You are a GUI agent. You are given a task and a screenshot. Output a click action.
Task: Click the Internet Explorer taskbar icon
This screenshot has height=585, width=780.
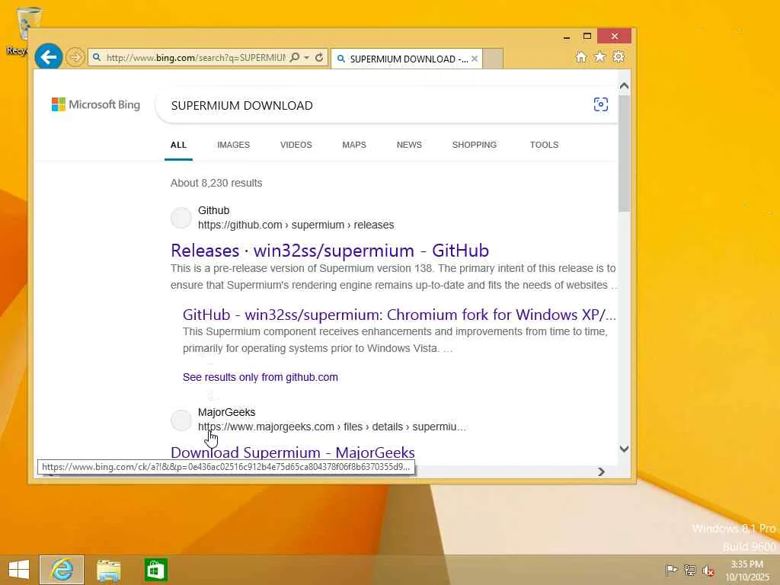pos(62,570)
